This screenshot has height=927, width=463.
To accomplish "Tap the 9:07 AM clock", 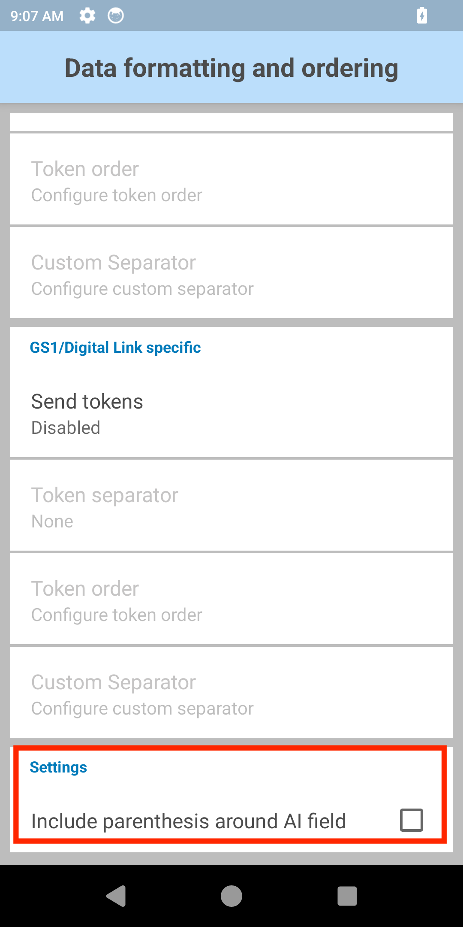I will 37,16.
